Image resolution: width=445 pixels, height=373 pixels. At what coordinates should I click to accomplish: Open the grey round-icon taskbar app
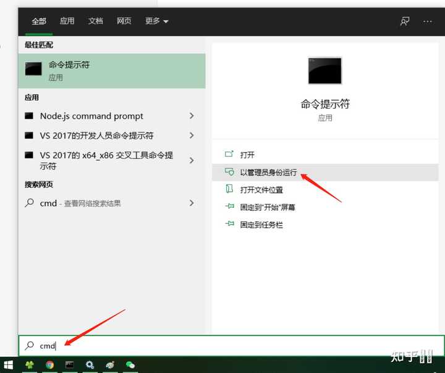(x=110, y=365)
